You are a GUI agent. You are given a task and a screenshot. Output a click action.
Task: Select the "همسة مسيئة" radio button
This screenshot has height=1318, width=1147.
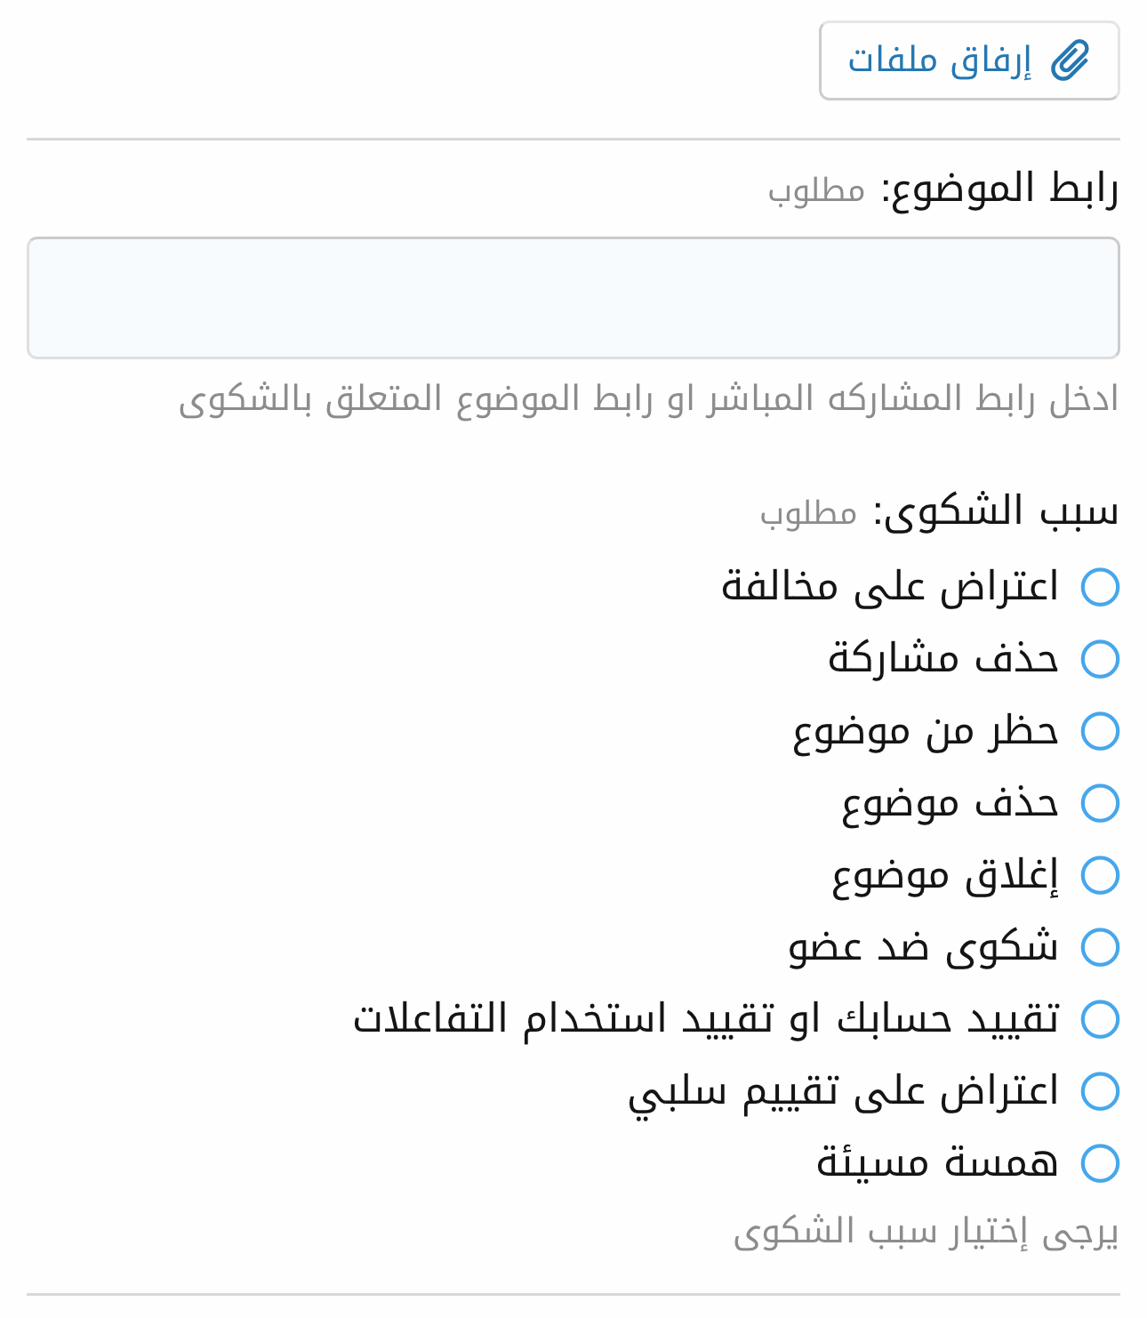click(x=1100, y=1163)
